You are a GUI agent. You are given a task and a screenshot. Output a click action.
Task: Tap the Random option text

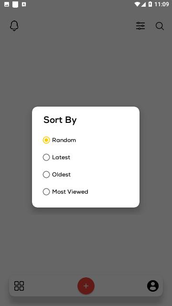(x=64, y=140)
